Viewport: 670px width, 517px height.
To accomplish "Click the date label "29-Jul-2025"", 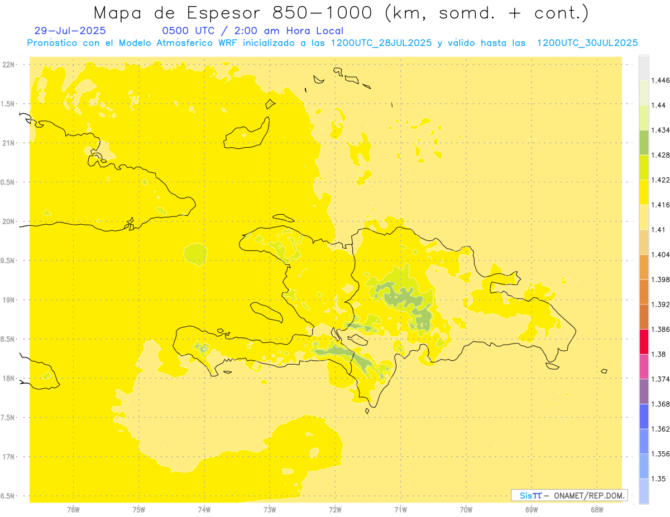I will (70, 31).
